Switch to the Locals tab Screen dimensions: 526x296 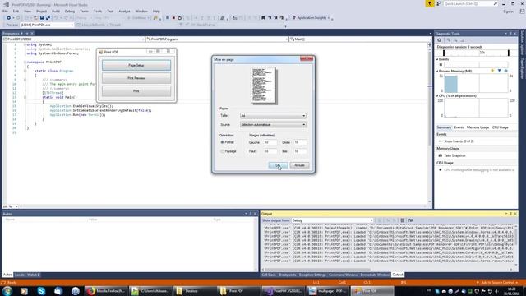click(x=20, y=275)
